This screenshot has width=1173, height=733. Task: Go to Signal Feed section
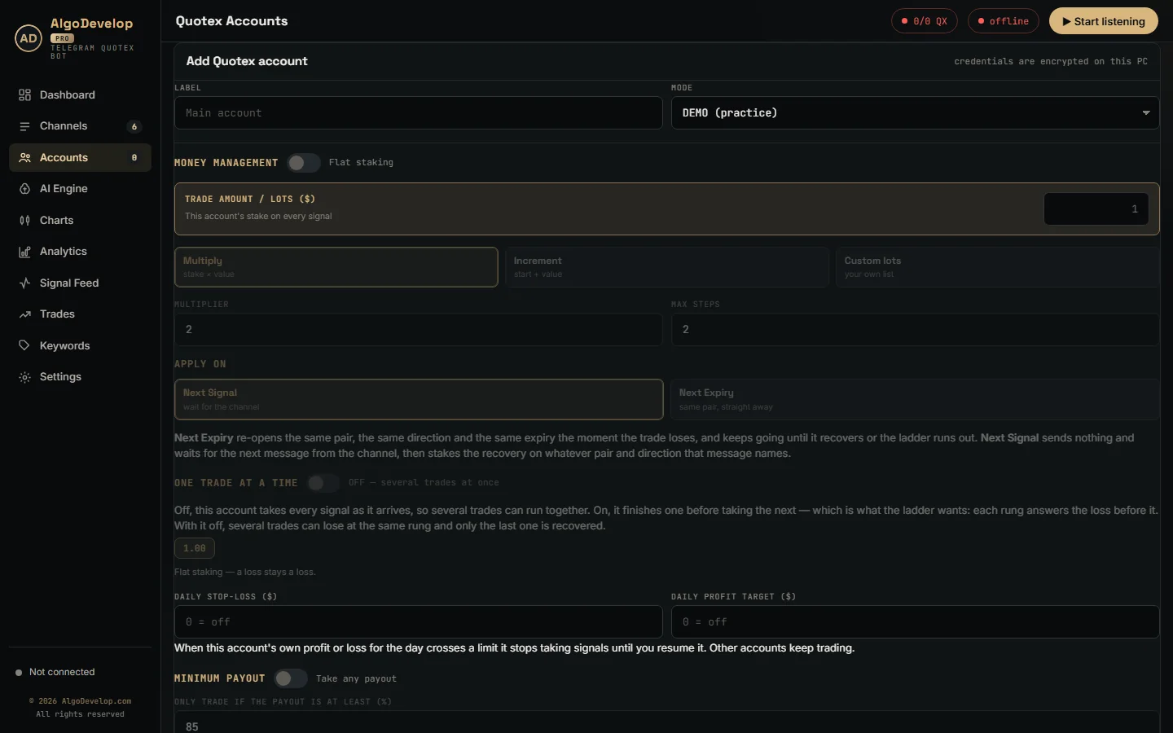pyautogui.click(x=80, y=283)
